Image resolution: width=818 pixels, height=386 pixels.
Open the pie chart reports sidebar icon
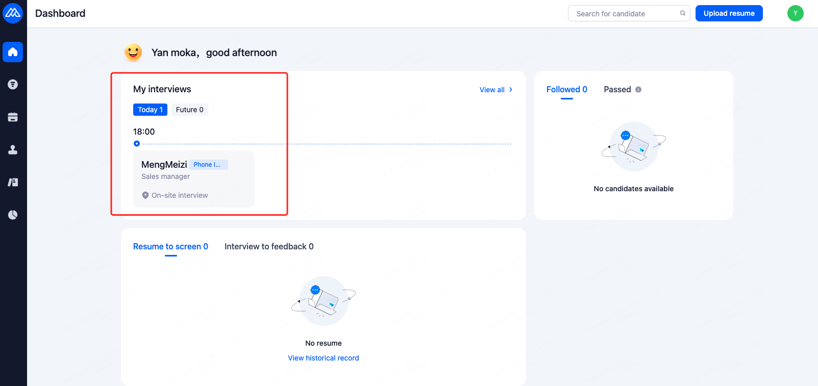(x=13, y=215)
